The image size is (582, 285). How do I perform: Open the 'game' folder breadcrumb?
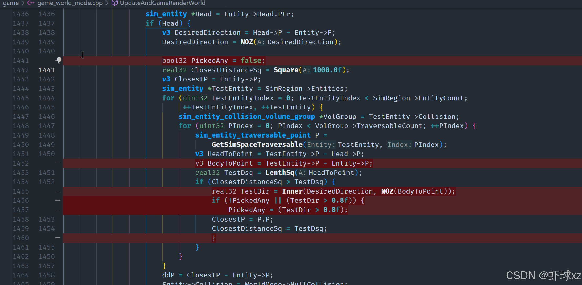pyautogui.click(x=11, y=3)
